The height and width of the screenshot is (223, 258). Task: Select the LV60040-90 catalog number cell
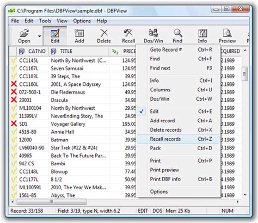click(33, 148)
